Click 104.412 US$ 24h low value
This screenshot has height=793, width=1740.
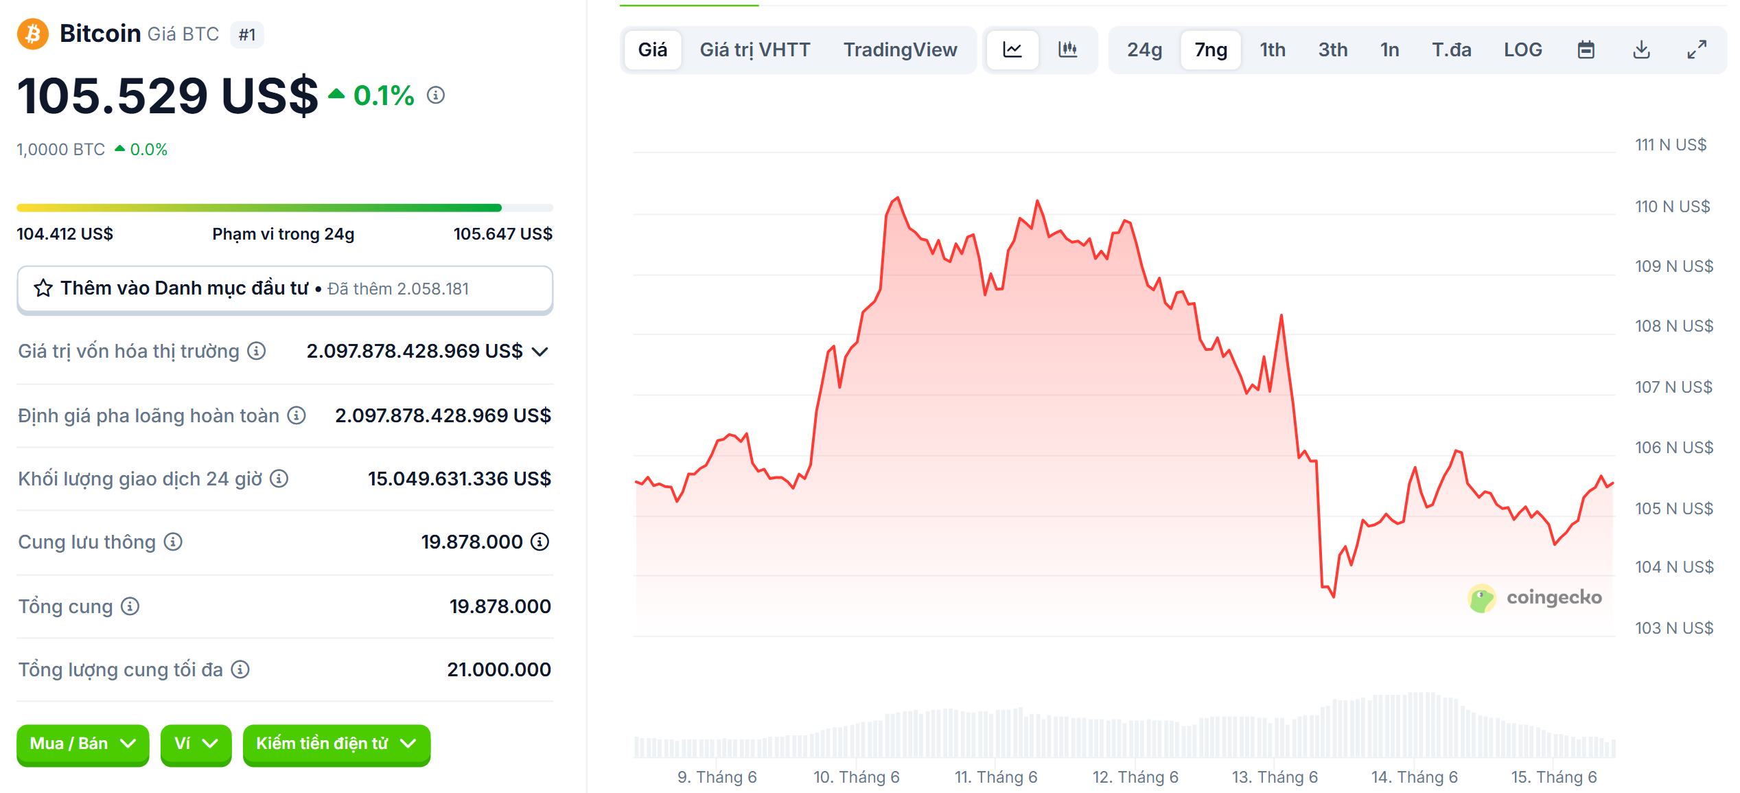tap(65, 234)
